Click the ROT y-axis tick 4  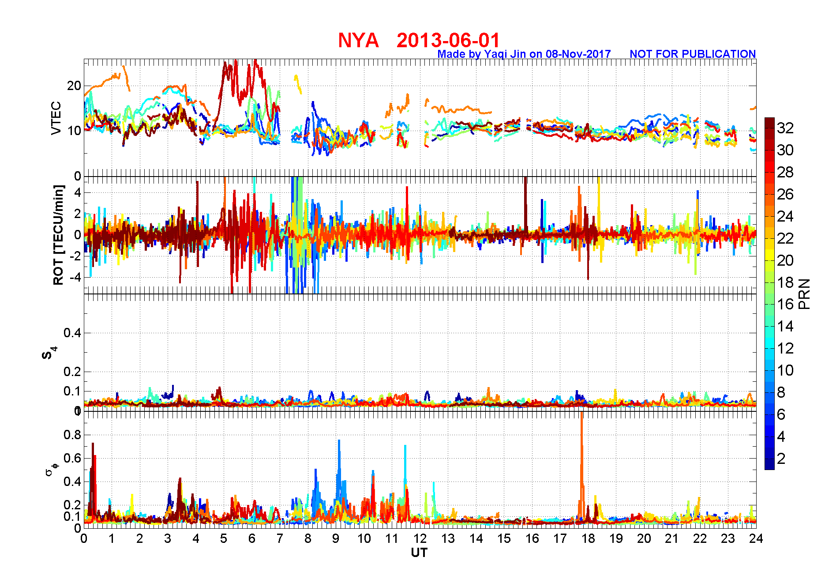click(x=78, y=192)
